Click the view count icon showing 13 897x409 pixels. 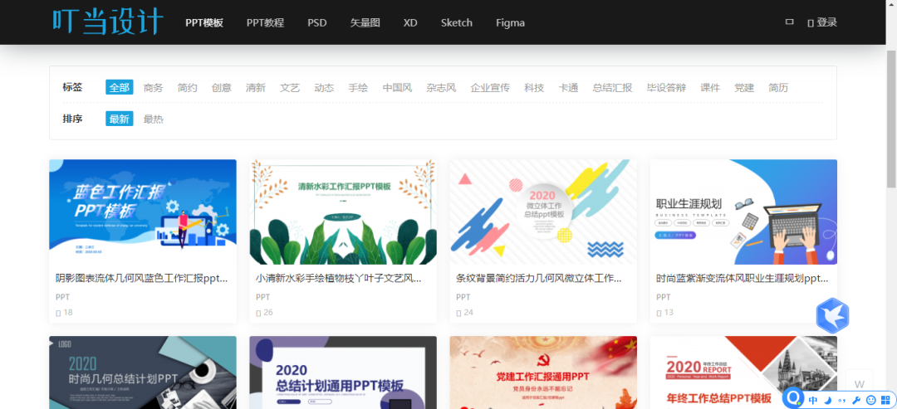pos(659,313)
